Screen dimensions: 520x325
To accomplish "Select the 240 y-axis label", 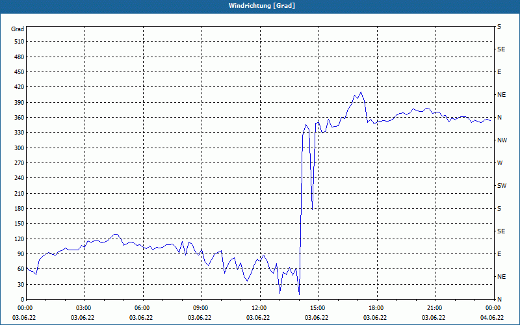I will 19,178.
